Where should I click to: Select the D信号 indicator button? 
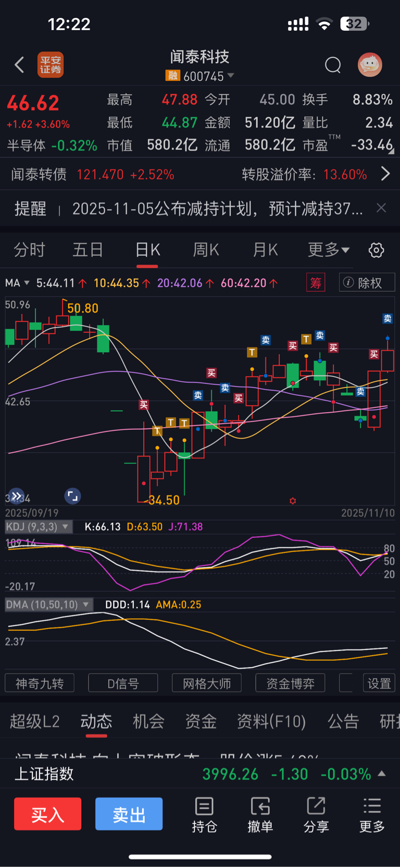click(x=123, y=683)
